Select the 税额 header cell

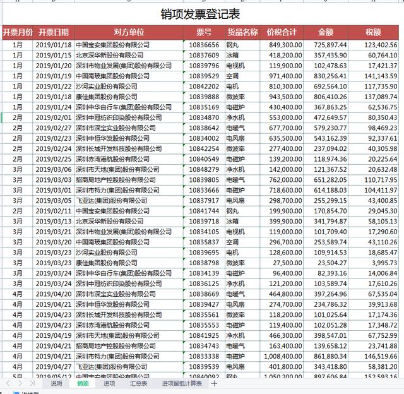pos(373,32)
